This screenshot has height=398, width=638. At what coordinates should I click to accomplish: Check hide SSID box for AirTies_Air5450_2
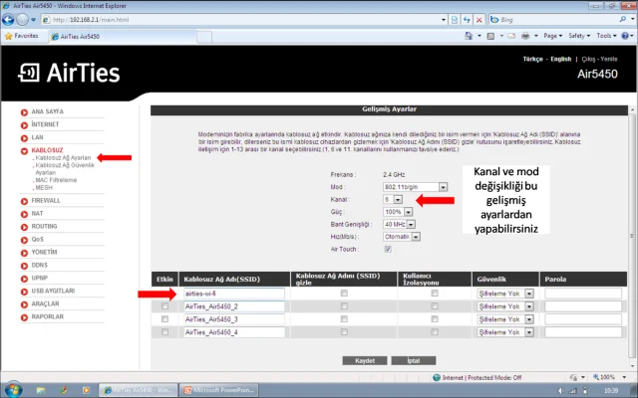(344, 306)
